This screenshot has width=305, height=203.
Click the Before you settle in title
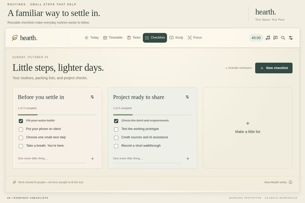pyautogui.click(x=41, y=97)
